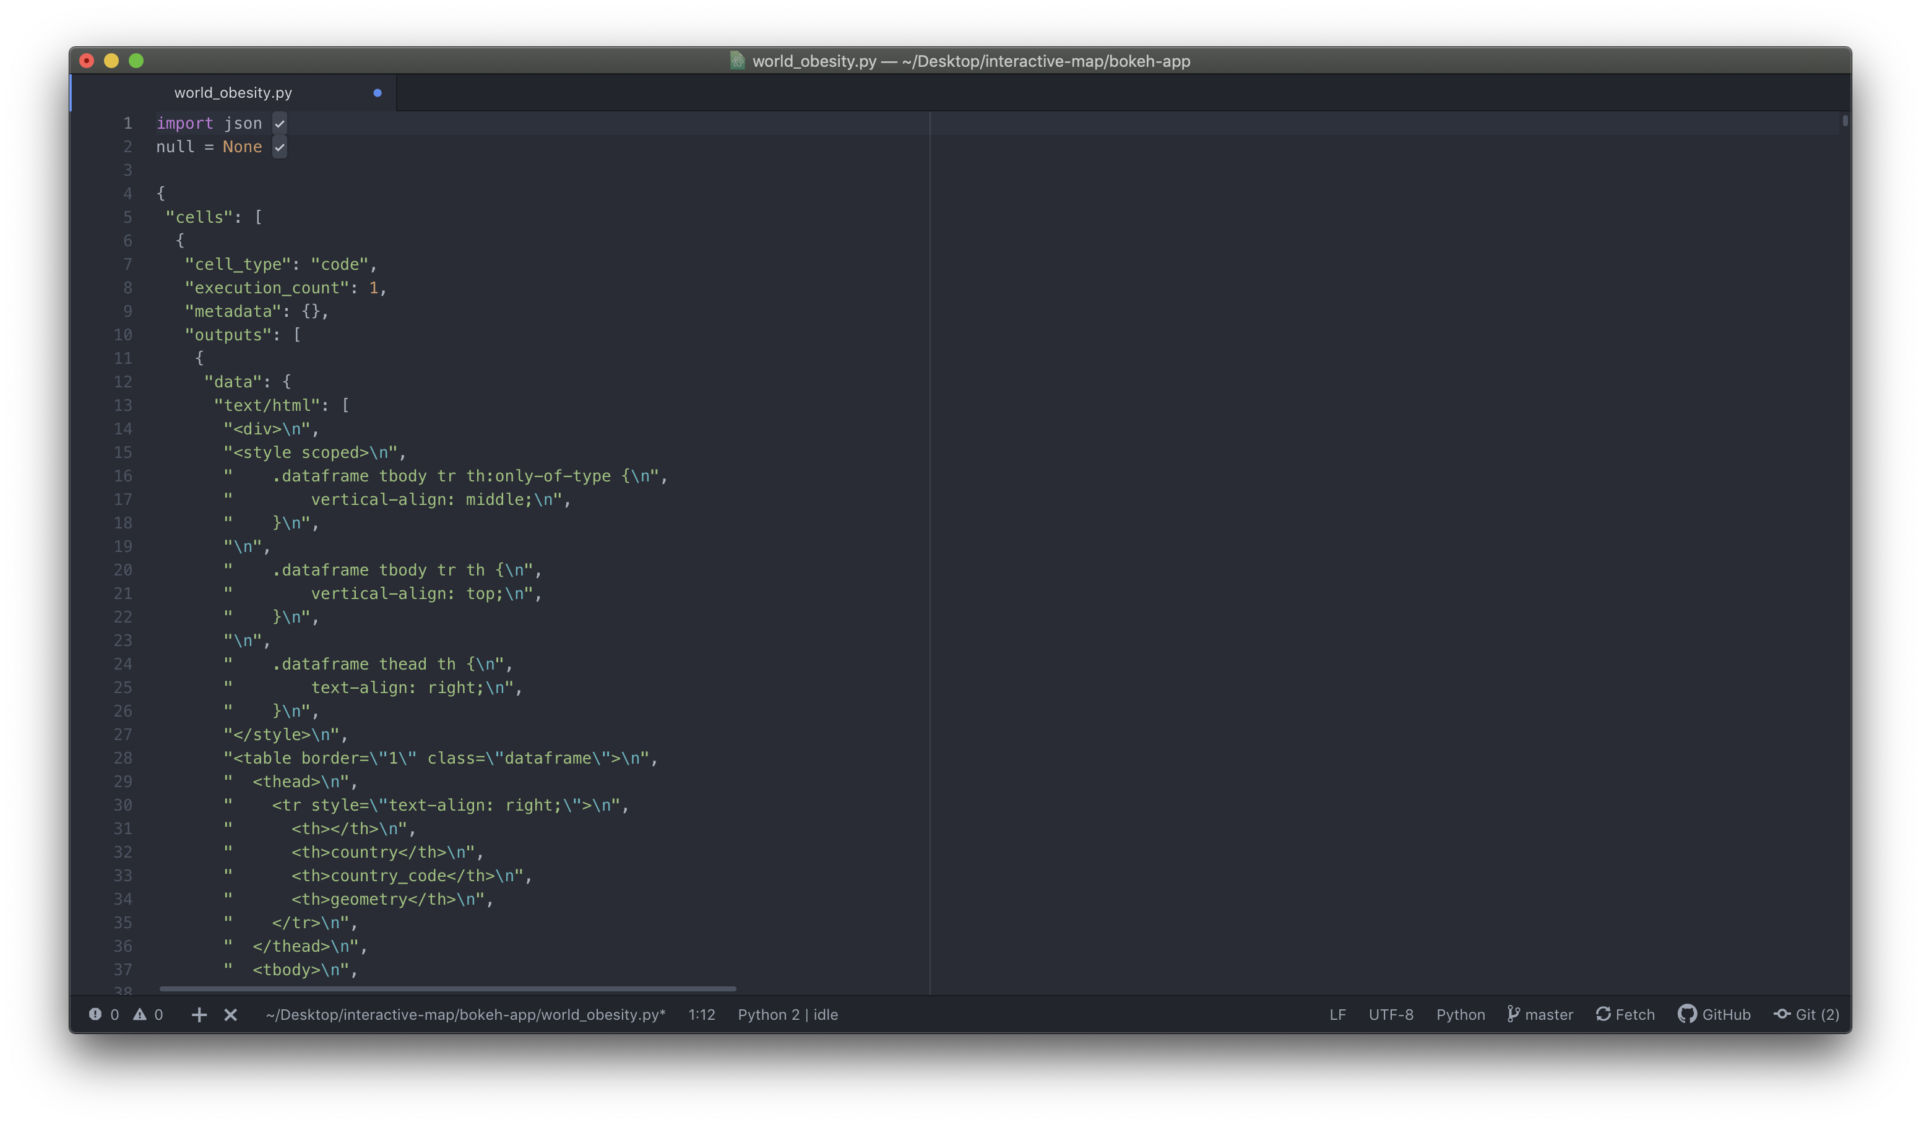The image size is (1921, 1125).
Task: Select the world_obesity.py tab
Action: pos(233,92)
